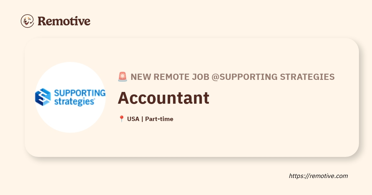Screen dimensions: 372x195
Task: Click the Part-time job type label
Action: click(x=159, y=119)
